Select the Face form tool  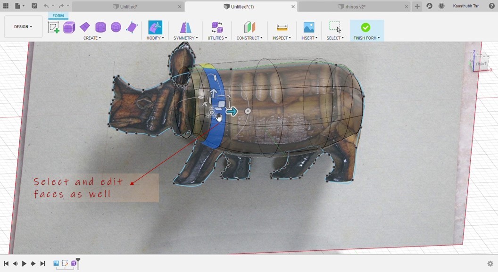click(132, 27)
